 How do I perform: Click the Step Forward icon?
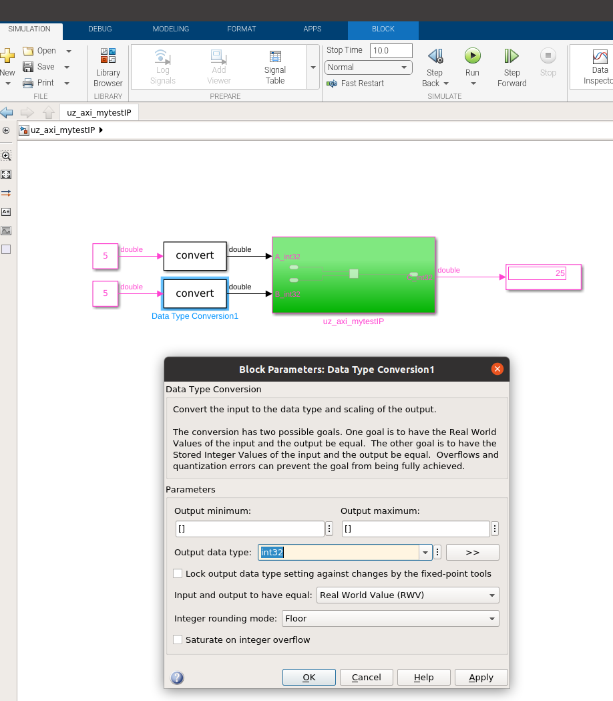(512, 56)
